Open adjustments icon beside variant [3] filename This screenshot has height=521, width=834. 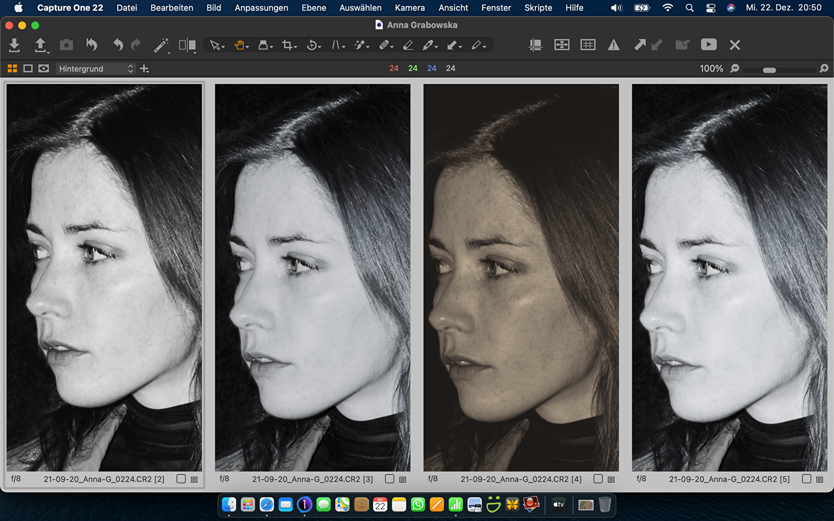point(403,480)
